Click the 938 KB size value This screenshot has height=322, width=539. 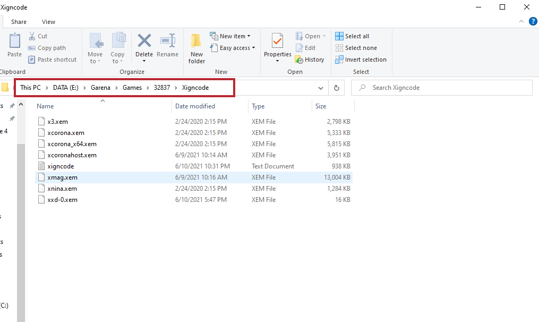(x=341, y=166)
